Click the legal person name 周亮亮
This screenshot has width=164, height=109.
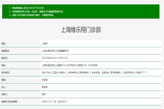[45, 87]
